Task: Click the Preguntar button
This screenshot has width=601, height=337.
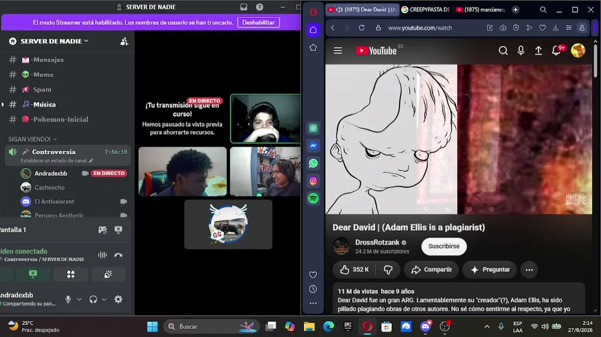Action: click(x=490, y=270)
